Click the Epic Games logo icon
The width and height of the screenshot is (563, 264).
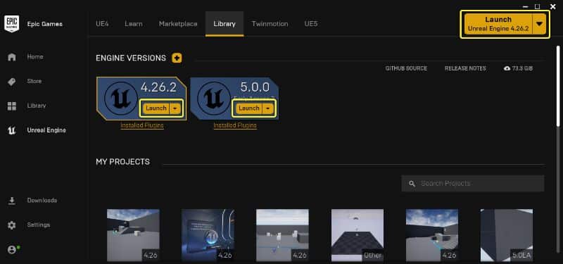tap(11, 24)
